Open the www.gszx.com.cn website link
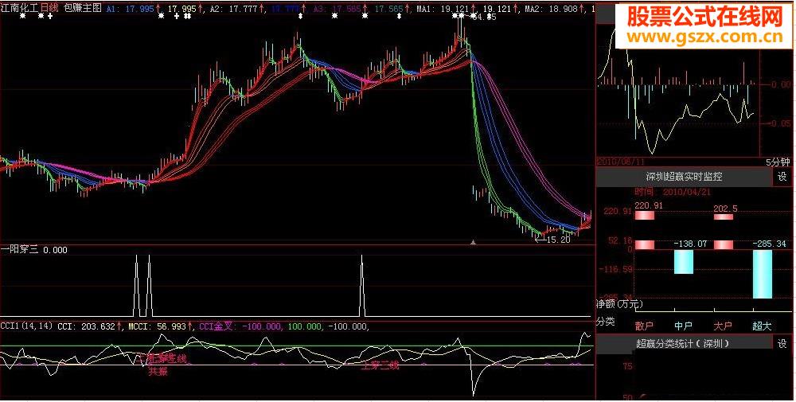The height and width of the screenshot is (402, 796). (693, 36)
